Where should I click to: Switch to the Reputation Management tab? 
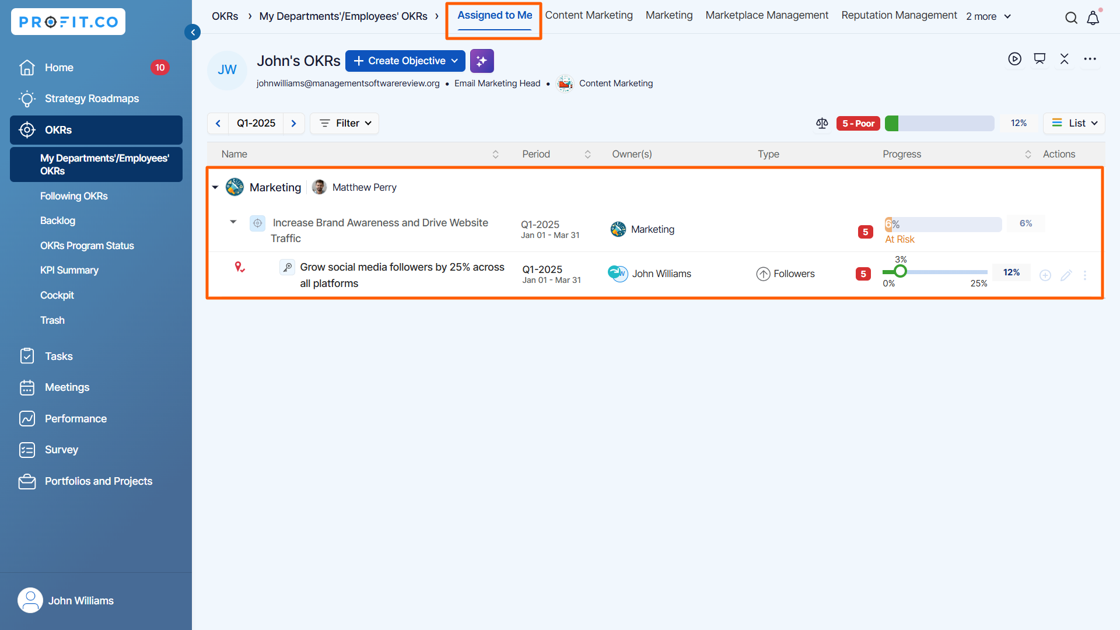[x=899, y=16]
